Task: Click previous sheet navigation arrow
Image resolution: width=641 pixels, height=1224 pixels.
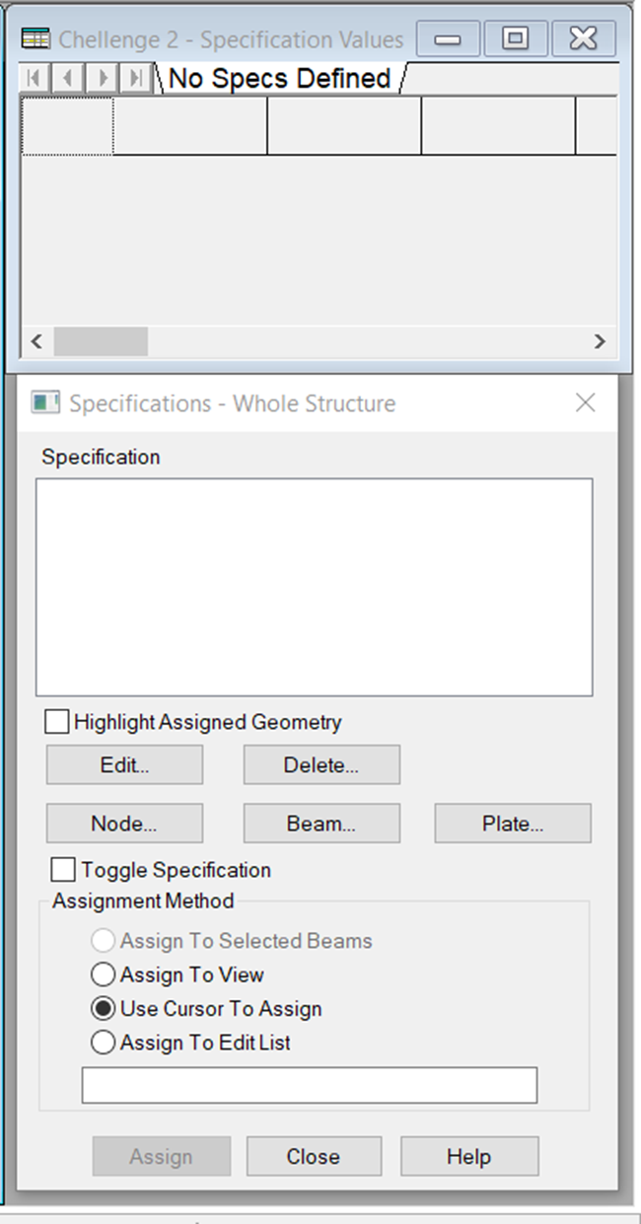Action: click(x=67, y=78)
